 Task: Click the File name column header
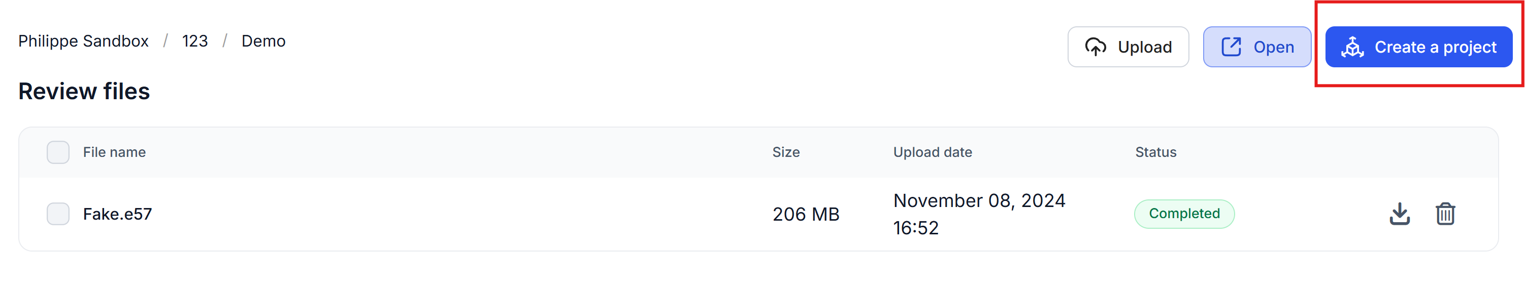[114, 152]
